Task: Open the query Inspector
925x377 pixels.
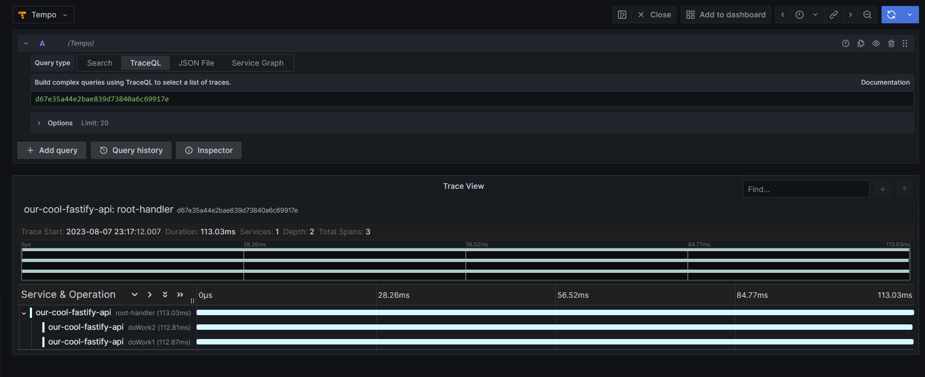Action: tap(209, 150)
